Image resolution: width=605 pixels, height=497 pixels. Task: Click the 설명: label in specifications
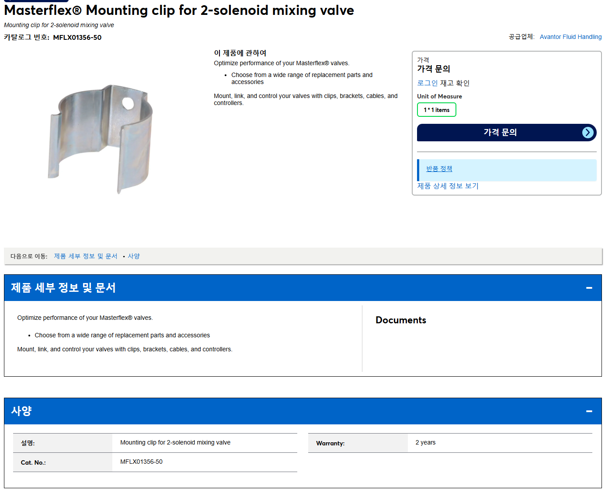tap(28, 443)
